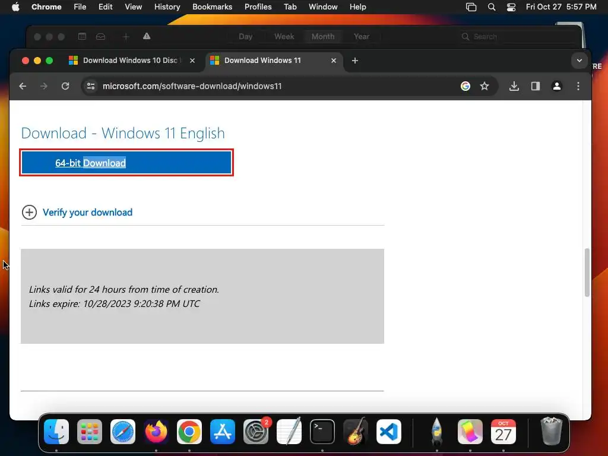
Task: Add event with plus in Calendar window
Action: click(x=126, y=36)
